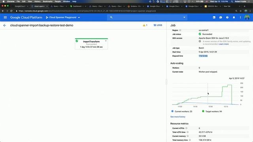Open the help question mark icon
253x142 pixels.
point(227,17)
